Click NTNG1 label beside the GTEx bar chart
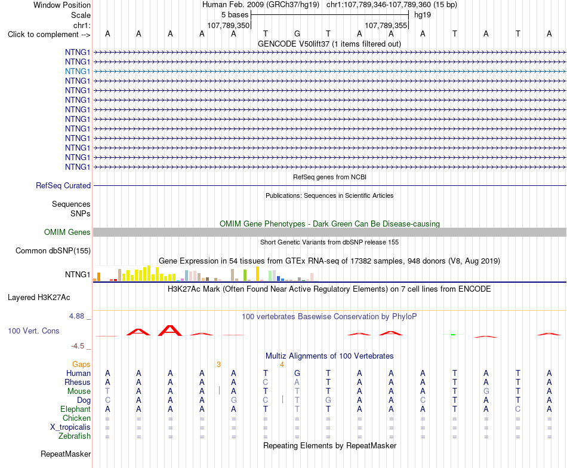 78,274
